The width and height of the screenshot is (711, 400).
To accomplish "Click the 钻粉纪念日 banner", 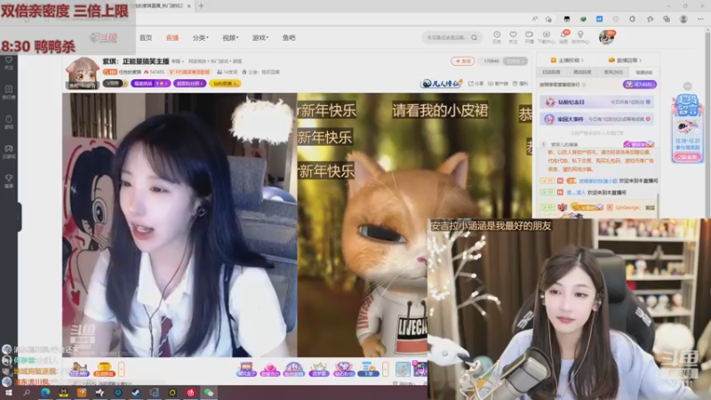I will (x=597, y=102).
